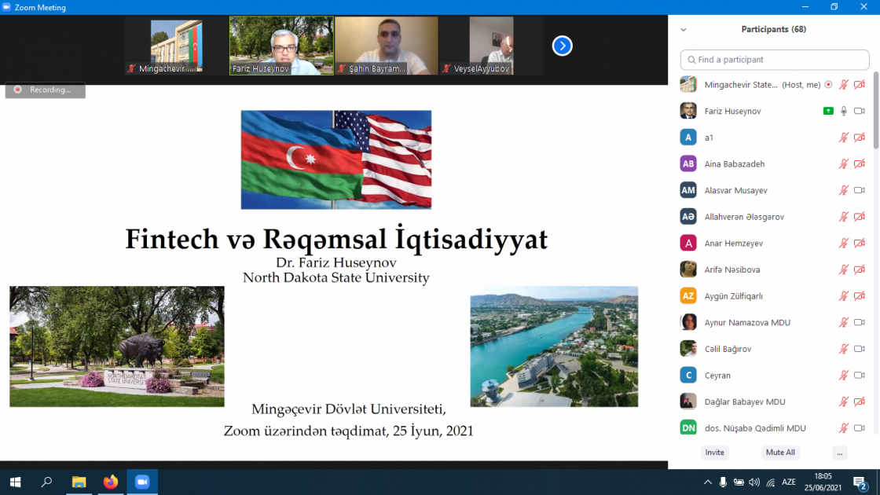Open the Windows Start menu
The height and width of the screenshot is (495, 880).
pos(16,482)
